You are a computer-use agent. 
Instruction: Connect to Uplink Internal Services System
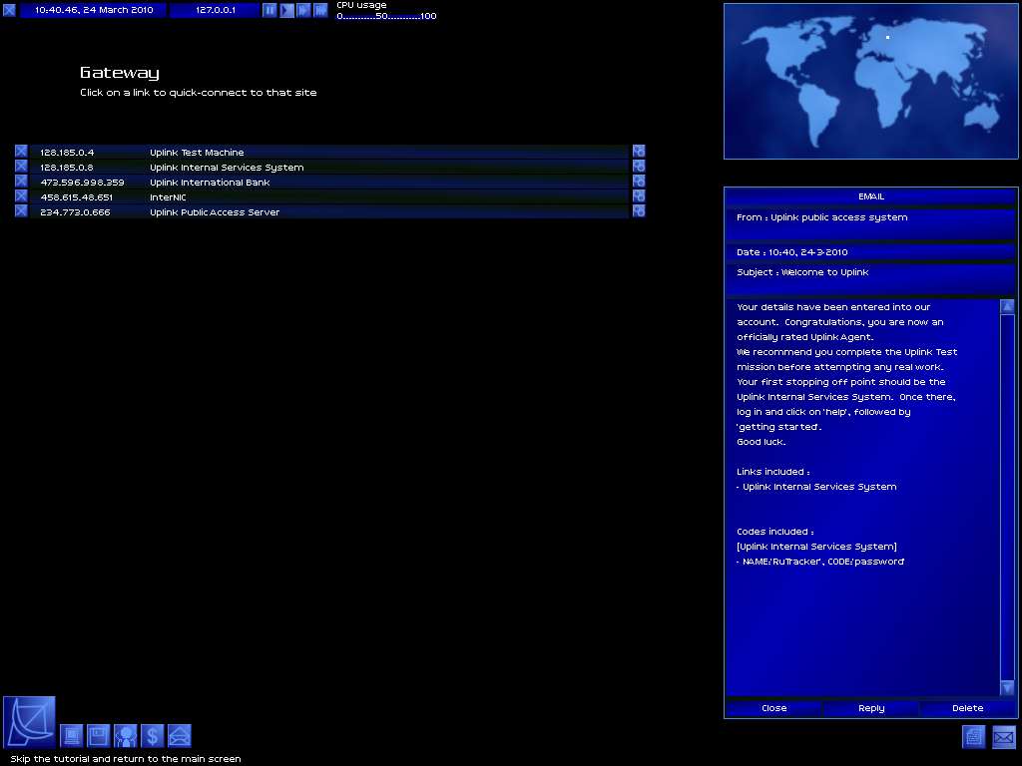pos(227,168)
